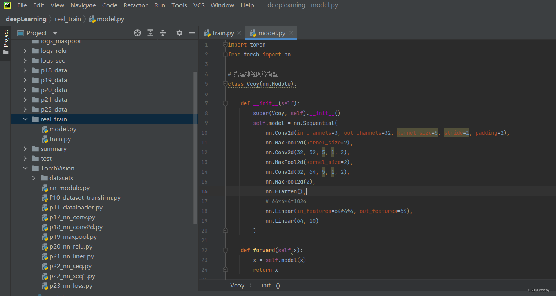556x296 pixels.
Task: Open the Help menu
Action: [247, 5]
